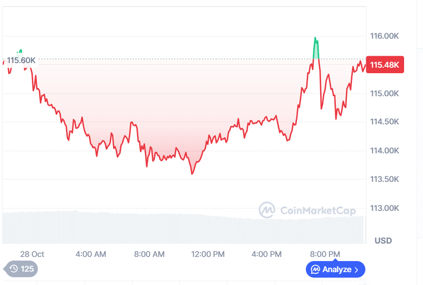Click the 115.60K opening price label
The height and width of the screenshot is (285, 423).
(x=21, y=60)
